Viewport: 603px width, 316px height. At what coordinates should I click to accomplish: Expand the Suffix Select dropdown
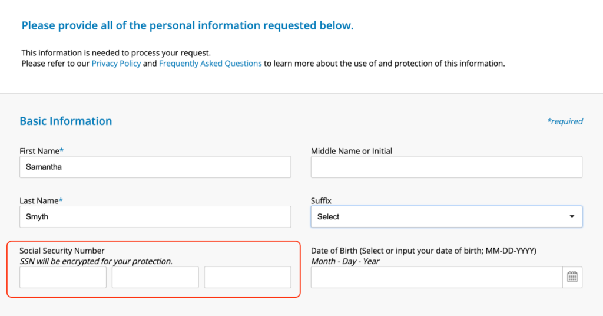click(446, 217)
